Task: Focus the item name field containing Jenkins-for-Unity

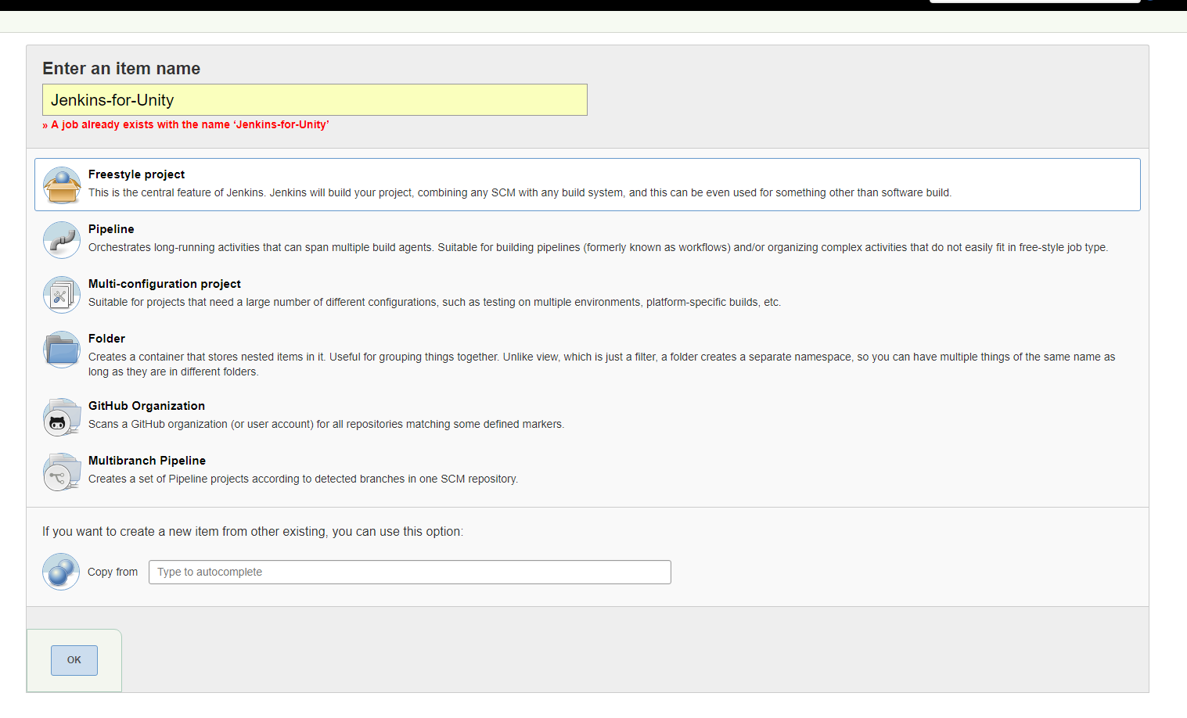Action: tap(315, 100)
